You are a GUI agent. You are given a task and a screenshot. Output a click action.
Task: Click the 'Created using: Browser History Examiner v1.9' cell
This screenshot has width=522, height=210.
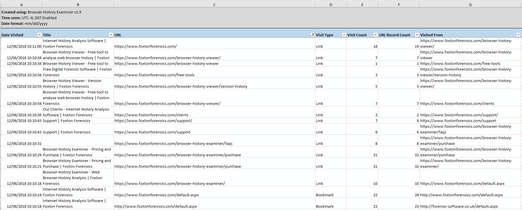[41, 12]
